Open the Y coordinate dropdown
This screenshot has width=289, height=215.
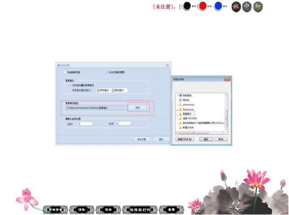pos(132,124)
